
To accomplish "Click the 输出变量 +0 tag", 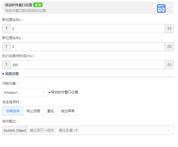I will 68,130.
